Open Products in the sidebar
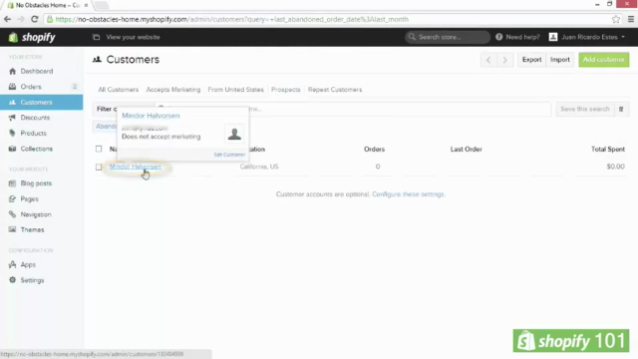 coord(33,133)
